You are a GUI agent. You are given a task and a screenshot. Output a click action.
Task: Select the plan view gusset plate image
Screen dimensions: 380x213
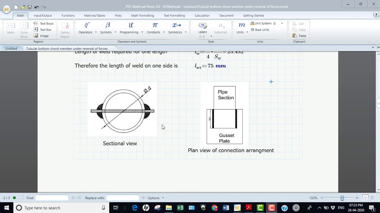point(225,115)
